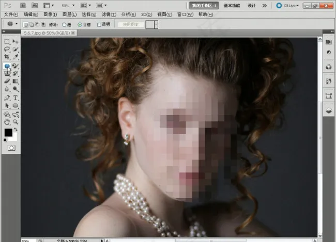Enable the 透明 (Transparent) checkbox
The image size is (336, 242).
[x=100, y=24]
